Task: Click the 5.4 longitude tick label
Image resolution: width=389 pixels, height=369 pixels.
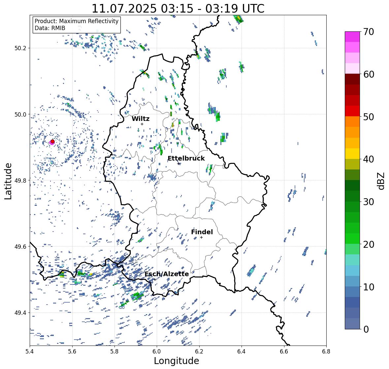Action: point(30,351)
